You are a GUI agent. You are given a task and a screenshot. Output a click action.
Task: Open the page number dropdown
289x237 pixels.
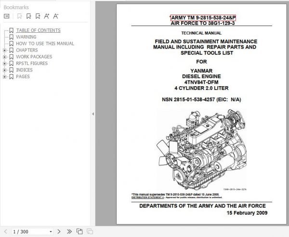pos(51,232)
